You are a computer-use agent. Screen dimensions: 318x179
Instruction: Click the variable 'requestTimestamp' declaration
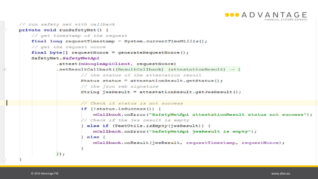click(90, 41)
